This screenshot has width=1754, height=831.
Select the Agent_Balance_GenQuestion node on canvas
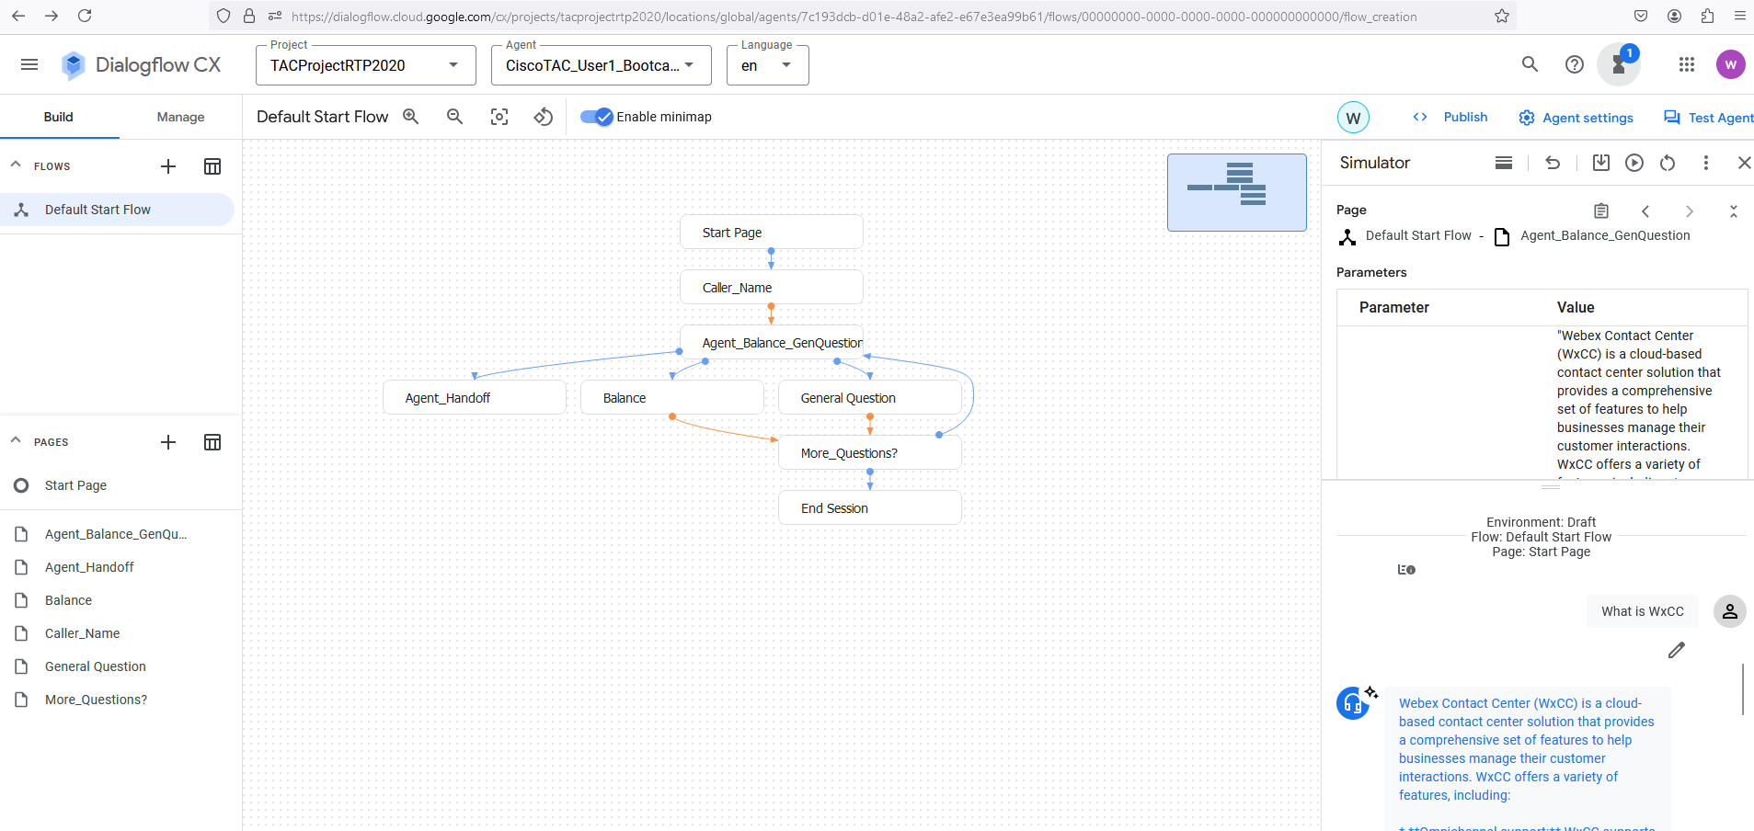click(771, 342)
